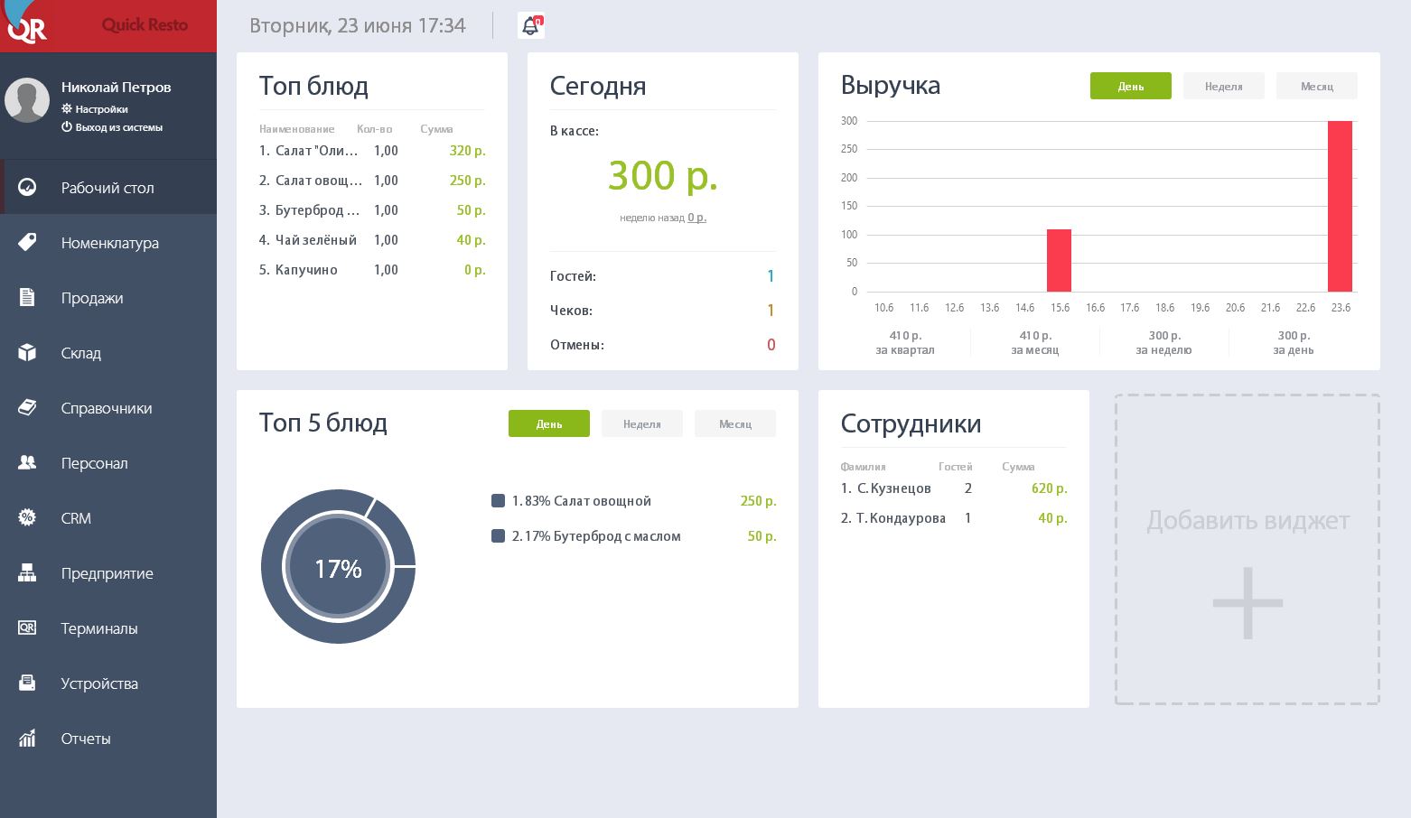This screenshot has height=818, width=1411.
Task: Open the CRM menu entry
Action: pos(108,518)
